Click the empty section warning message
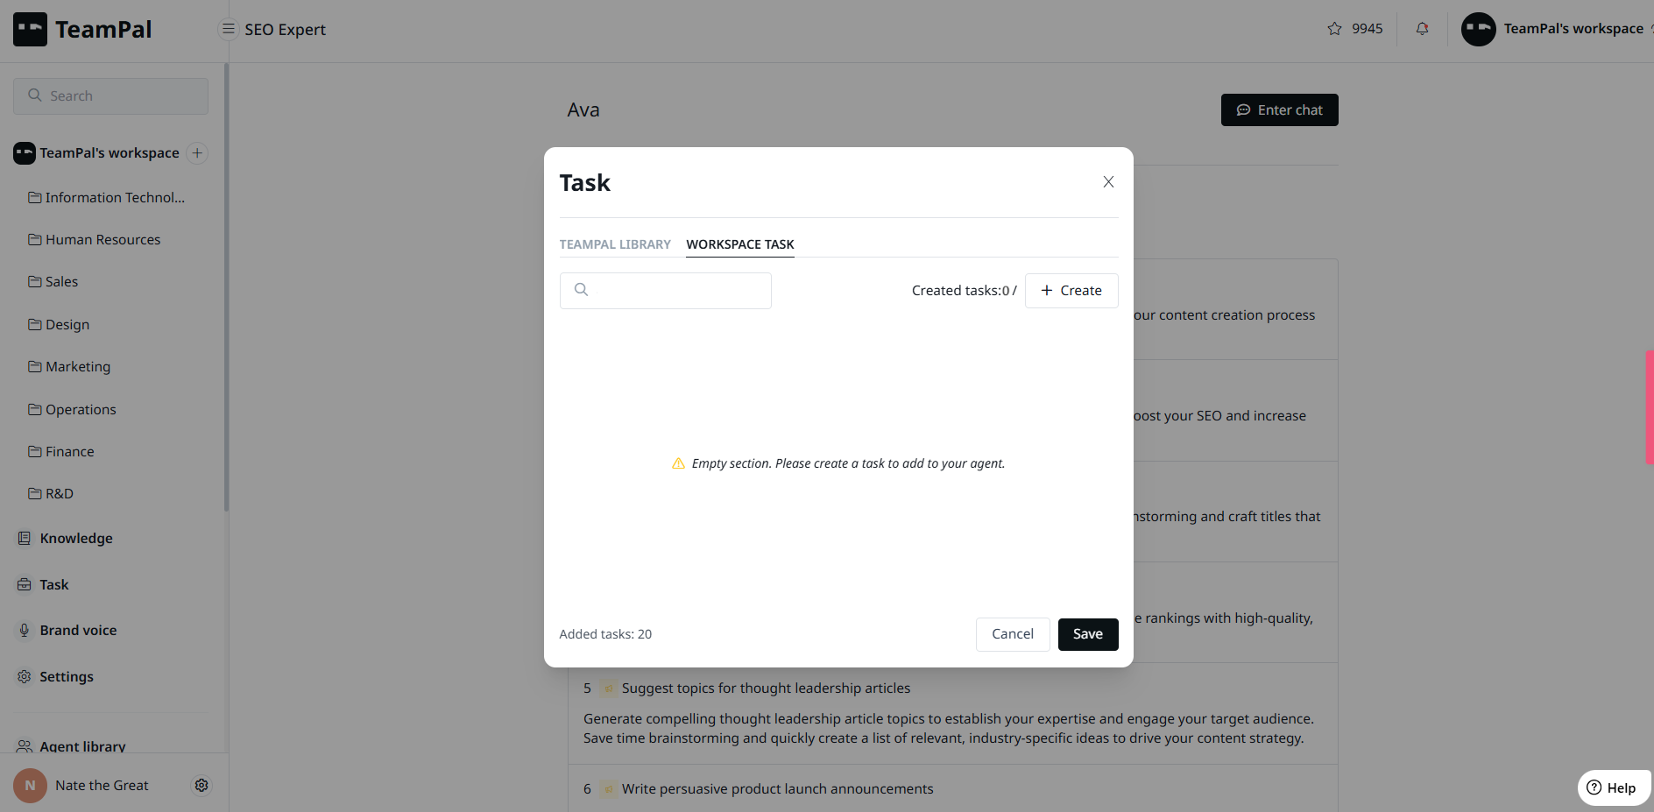 pos(838,463)
